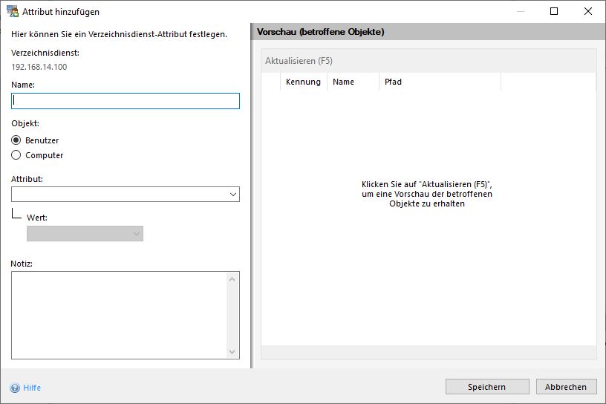Click Aktualisieren (F5) to refresh preview
The image size is (606, 404).
(x=299, y=61)
